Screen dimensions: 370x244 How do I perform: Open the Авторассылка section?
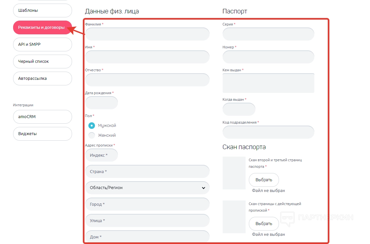[x=42, y=78]
